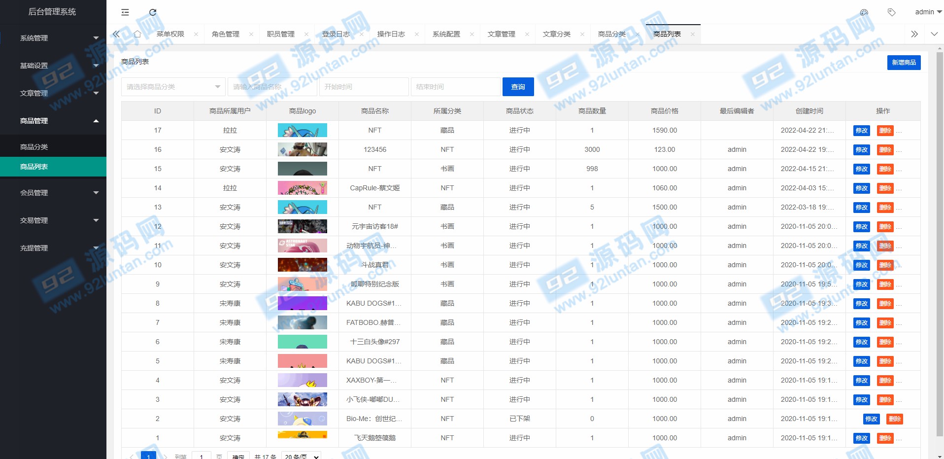Screen dimensions: 944x459
Task: Open the logo thumbnail for 斗战真君
Action: (x=303, y=265)
